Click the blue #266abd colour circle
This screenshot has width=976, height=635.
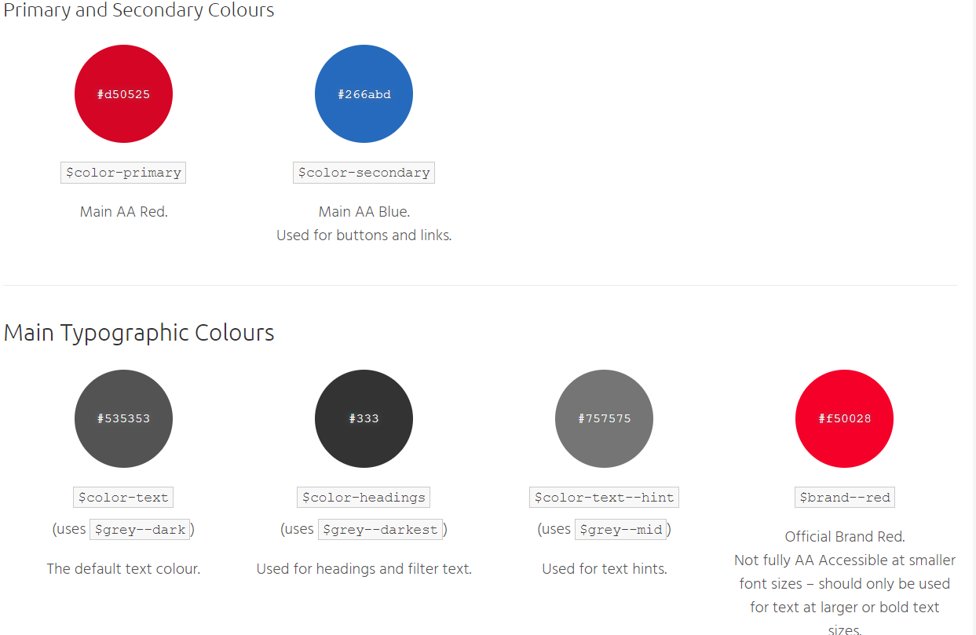pyautogui.click(x=364, y=94)
